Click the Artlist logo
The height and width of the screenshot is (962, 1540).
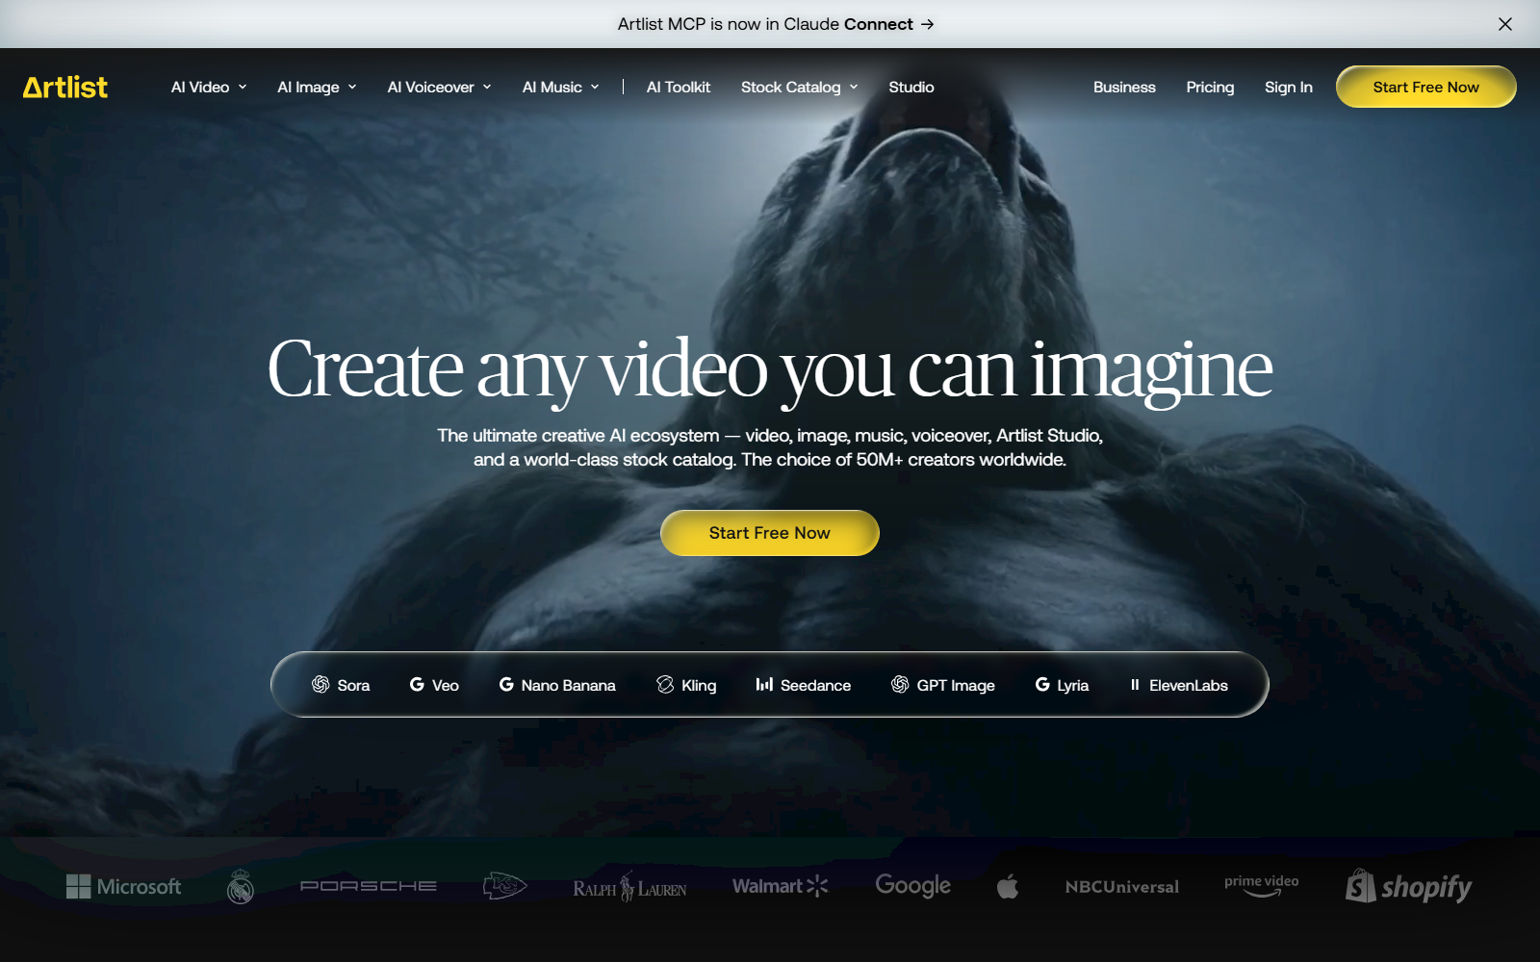click(x=65, y=88)
